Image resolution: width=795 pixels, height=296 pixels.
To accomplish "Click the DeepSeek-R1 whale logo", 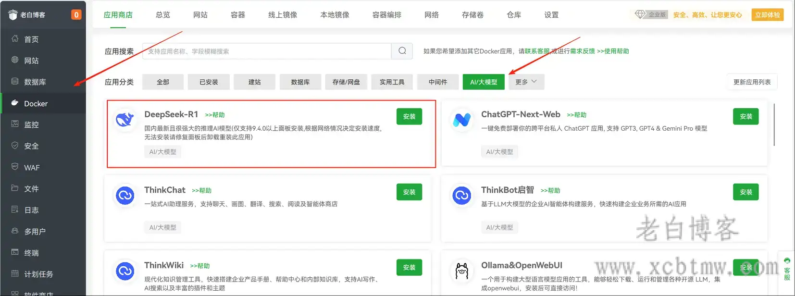I will click(125, 119).
